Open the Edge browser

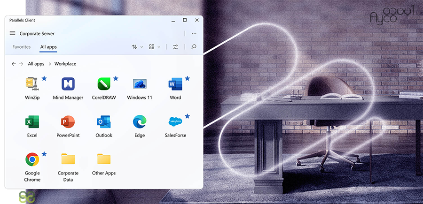pyautogui.click(x=140, y=122)
